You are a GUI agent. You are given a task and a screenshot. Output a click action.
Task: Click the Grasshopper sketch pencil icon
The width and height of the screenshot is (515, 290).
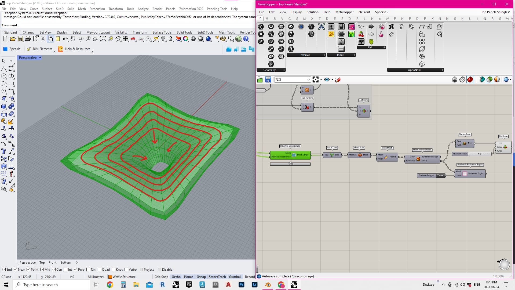coord(338,79)
